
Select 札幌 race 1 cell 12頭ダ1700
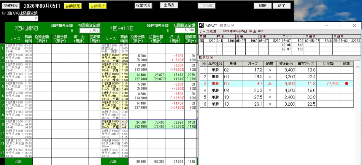tap(15, 48)
